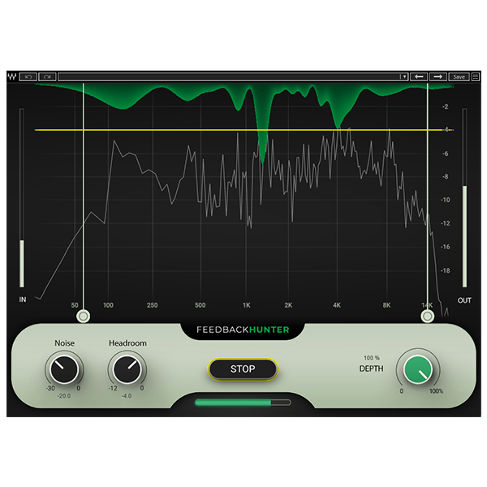This screenshot has width=487, height=487.
Task: Click the Depth 100 % value
Action: coord(372,358)
